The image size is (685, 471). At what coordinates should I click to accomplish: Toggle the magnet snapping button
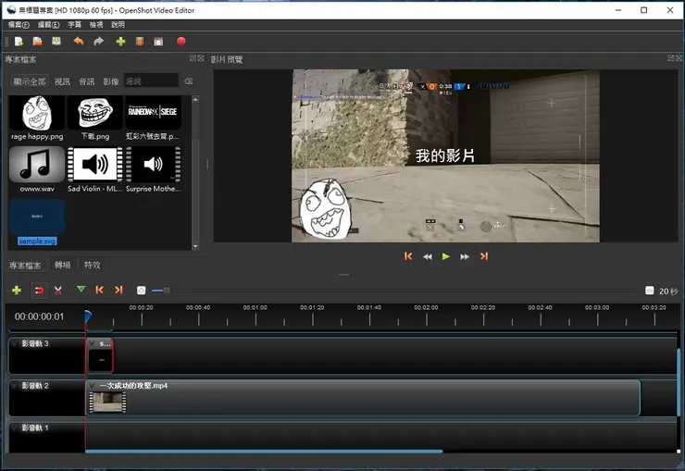click(x=39, y=291)
